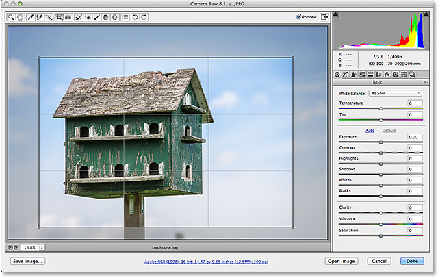Click the zoom out minus button

click(11, 247)
